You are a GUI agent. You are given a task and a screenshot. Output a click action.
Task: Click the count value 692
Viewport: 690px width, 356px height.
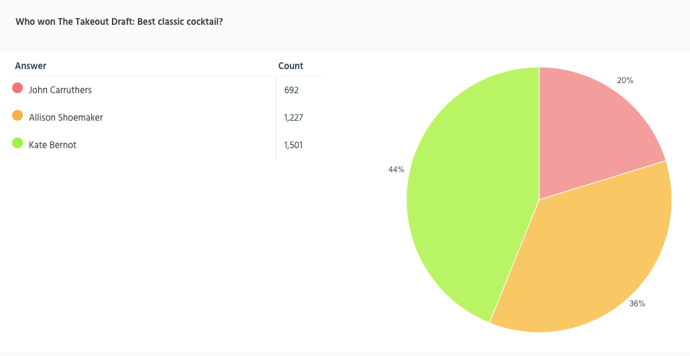point(291,90)
